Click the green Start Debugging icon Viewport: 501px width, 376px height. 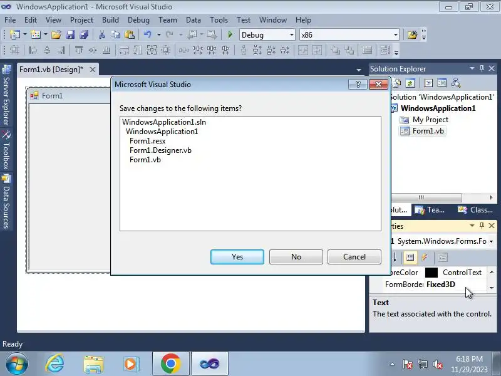[230, 34]
